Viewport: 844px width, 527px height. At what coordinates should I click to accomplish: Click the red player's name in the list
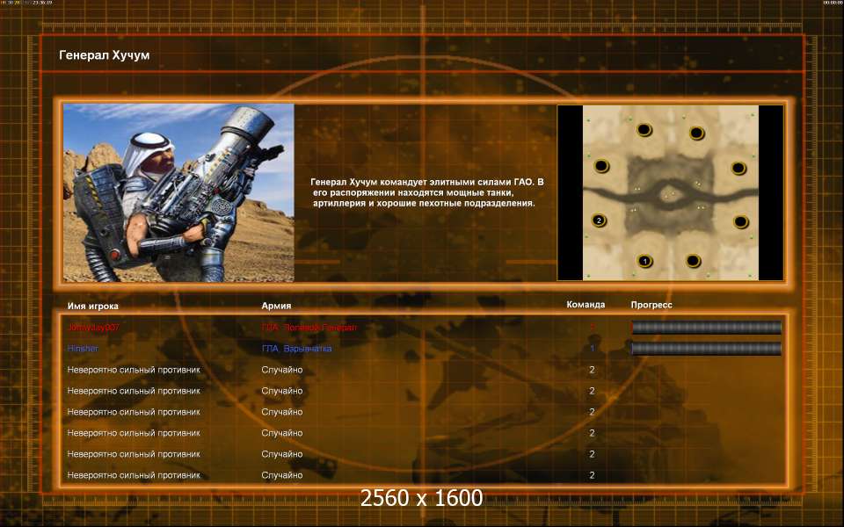tap(93, 328)
